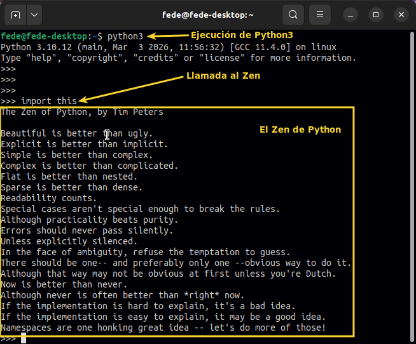Screen dimensions: 416x344
Task: Click the line 'Although never is often better...'
Action: [x=123, y=296]
